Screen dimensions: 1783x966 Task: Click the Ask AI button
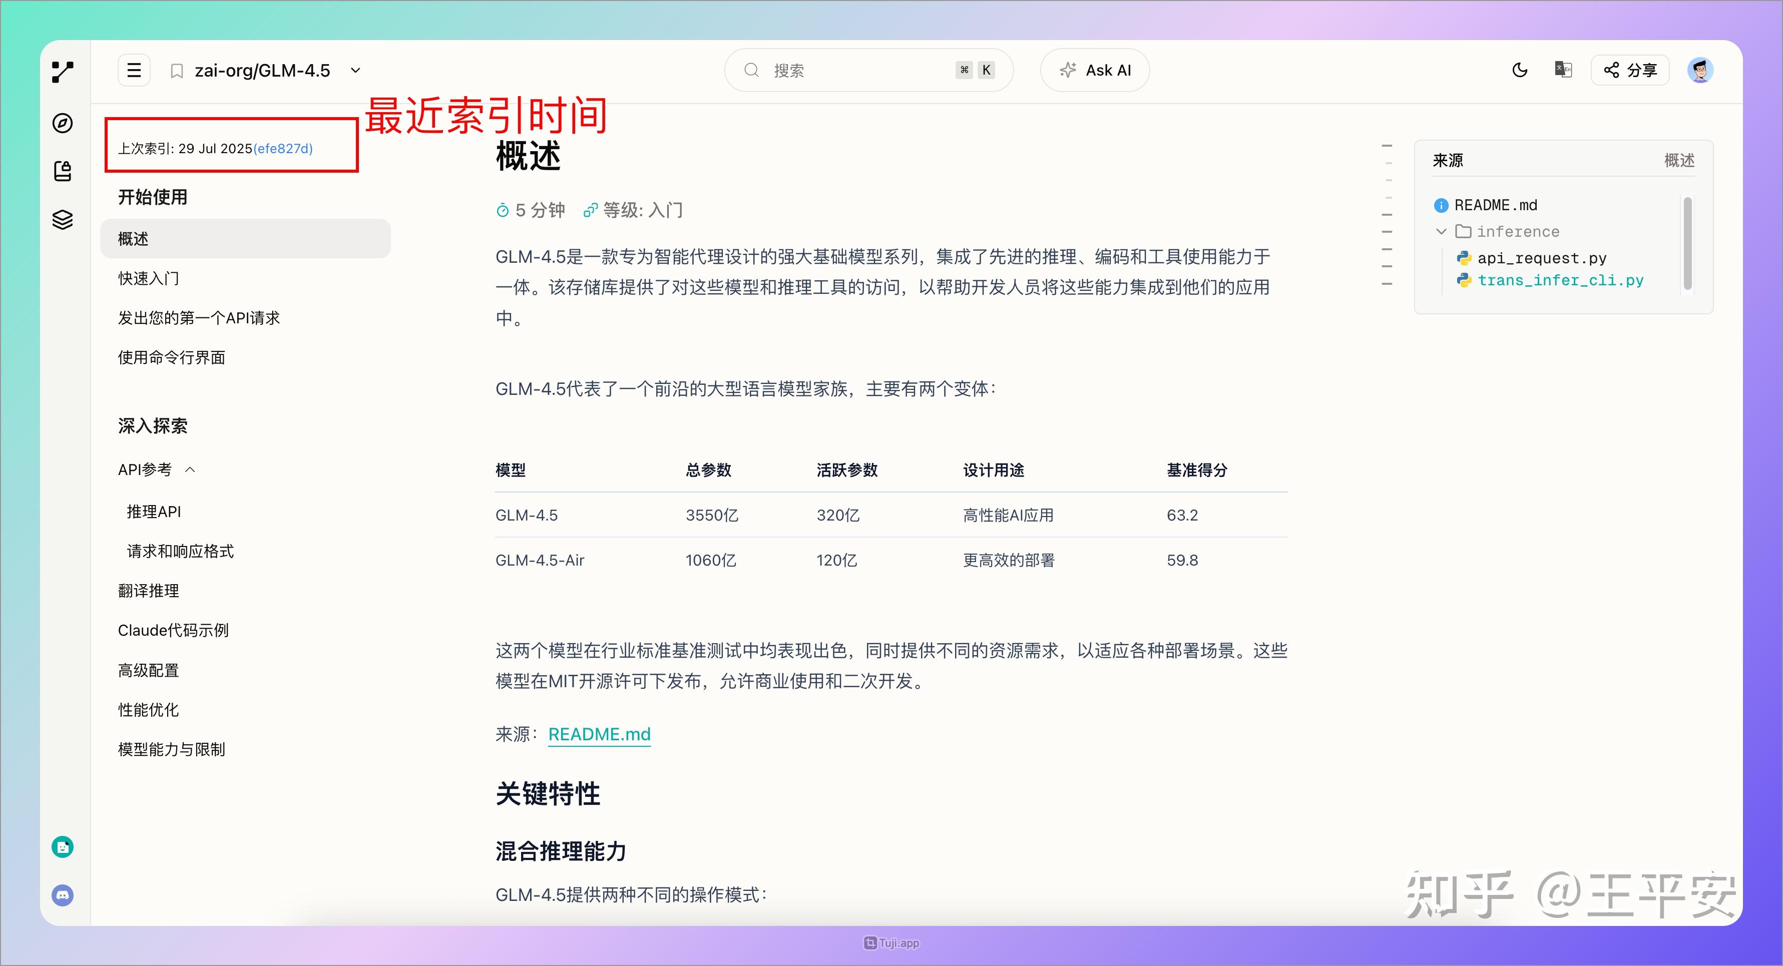(x=1094, y=70)
